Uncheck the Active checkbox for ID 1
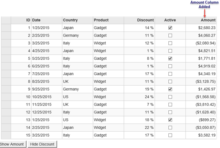Screen dimensions: 220x148 (170, 28)
